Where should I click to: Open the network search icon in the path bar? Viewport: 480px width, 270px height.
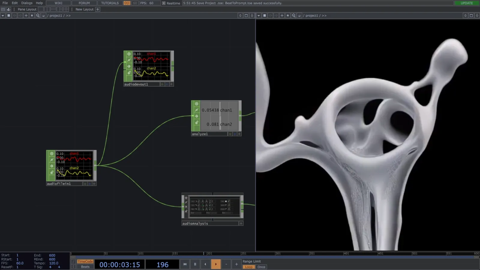coord(38,15)
